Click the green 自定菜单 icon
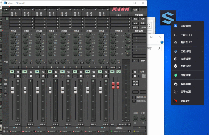This screenshot has width=209, height=135. pyautogui.click(x=176, y=75)
